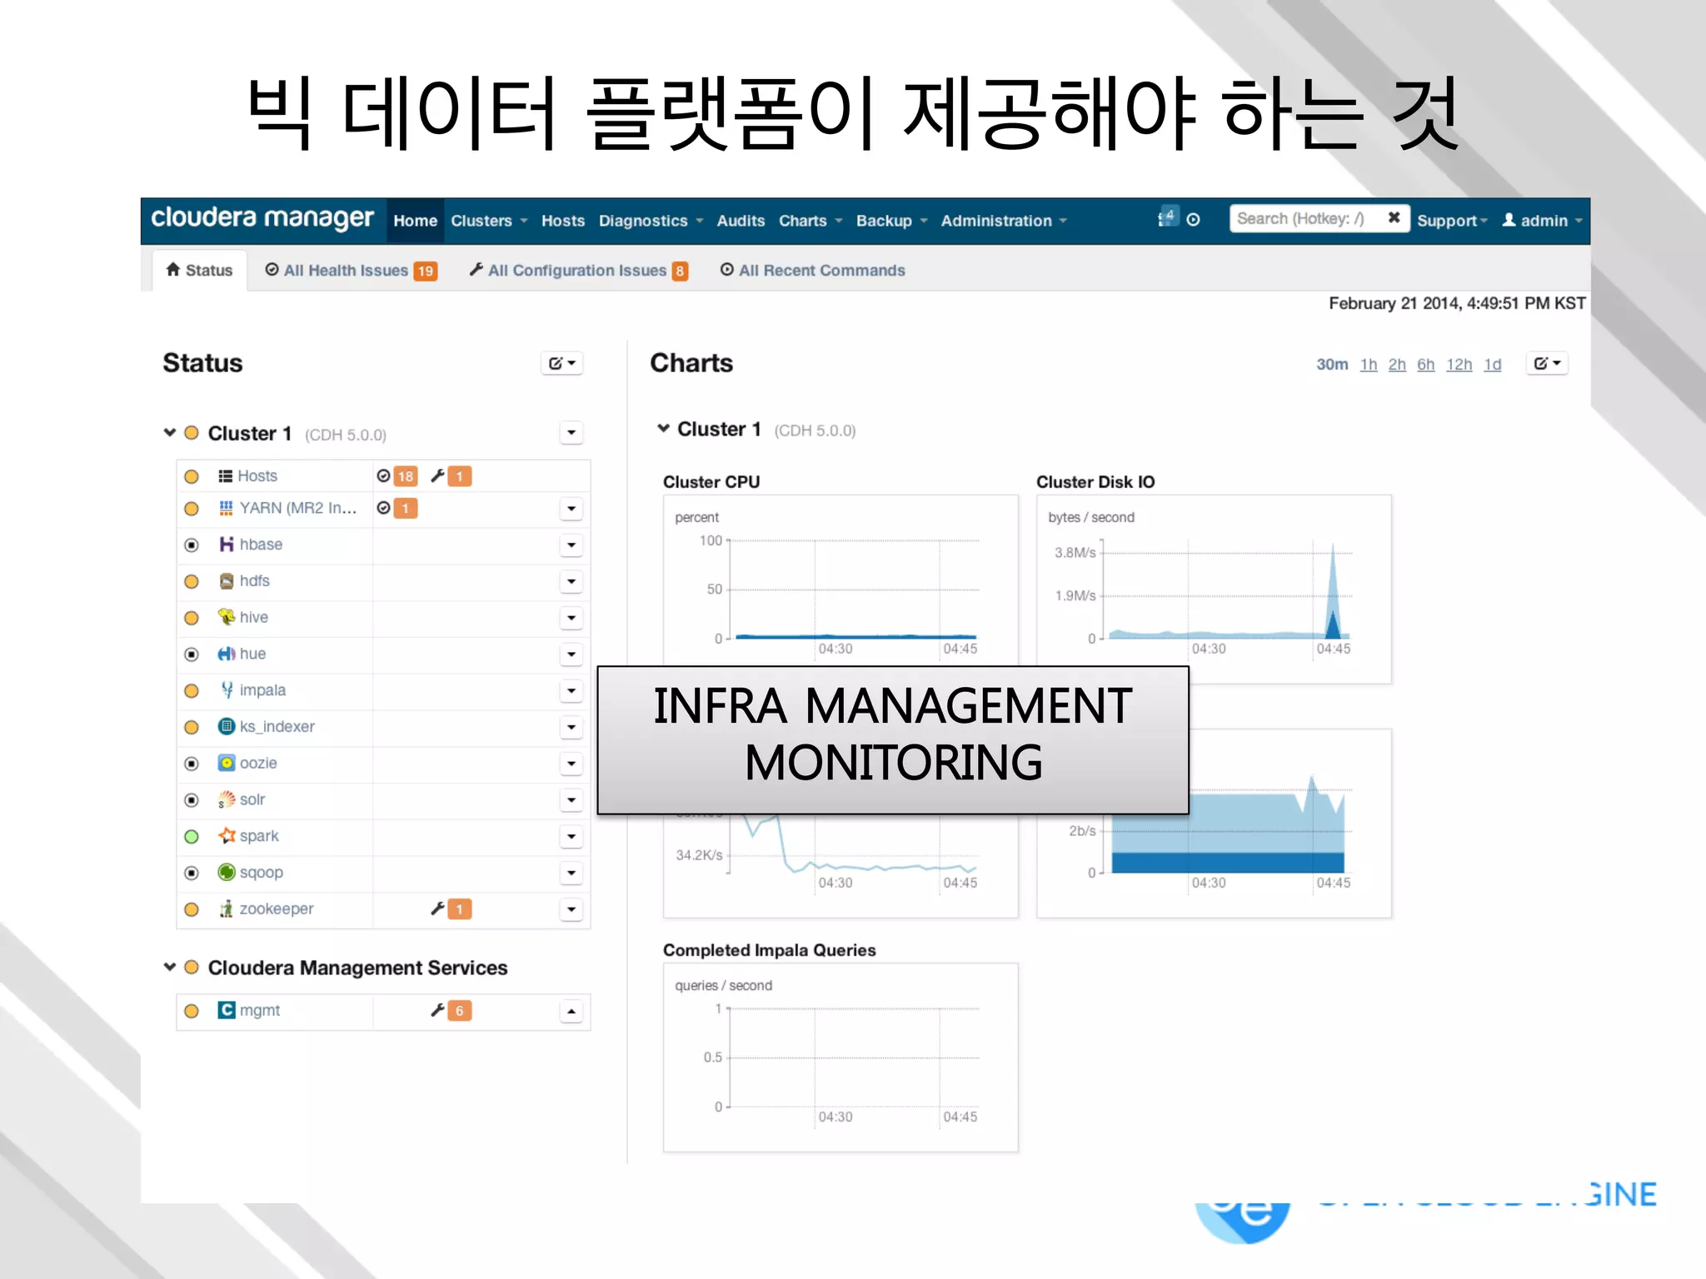Open the spark actions dropdown
Image resolution: width=1706 pixels, height=1279 pixels.
(571, 837)
